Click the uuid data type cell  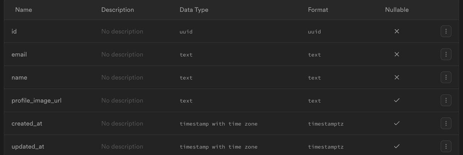(186, 32)
